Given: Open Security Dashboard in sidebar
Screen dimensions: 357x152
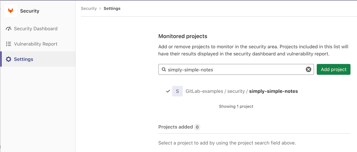Looking at the screenshot, I should pyautogui.click(x=35, y=29).
